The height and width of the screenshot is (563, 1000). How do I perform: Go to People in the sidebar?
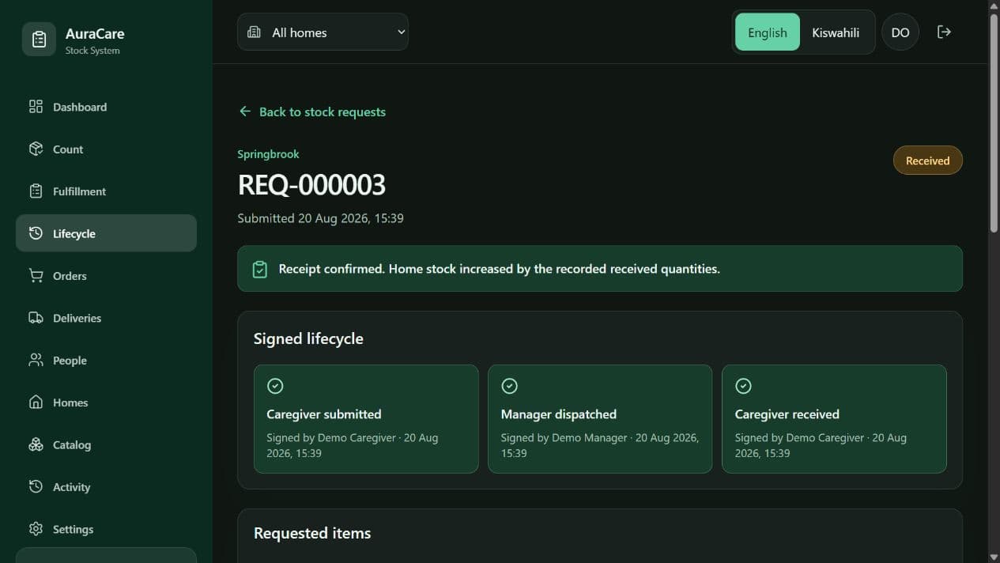pos(106,360)
